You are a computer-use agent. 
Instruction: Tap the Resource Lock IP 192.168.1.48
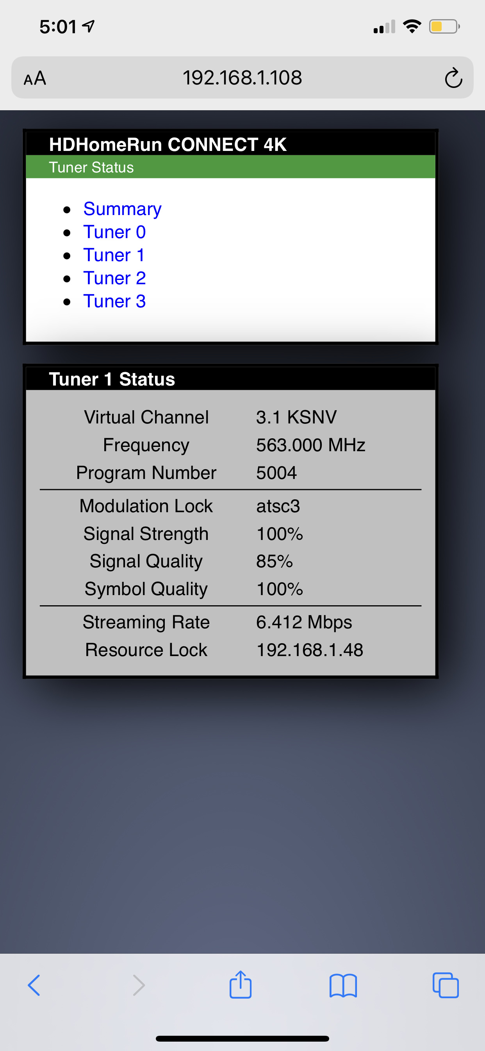click(309, 650)
